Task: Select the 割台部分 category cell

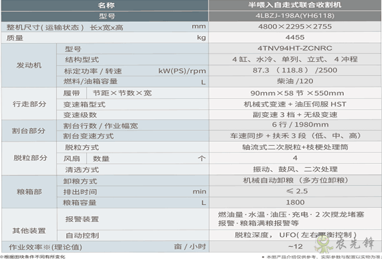Action: coord(28,131)
